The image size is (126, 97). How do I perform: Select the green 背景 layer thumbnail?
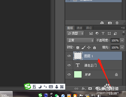(x=78, y=74)
